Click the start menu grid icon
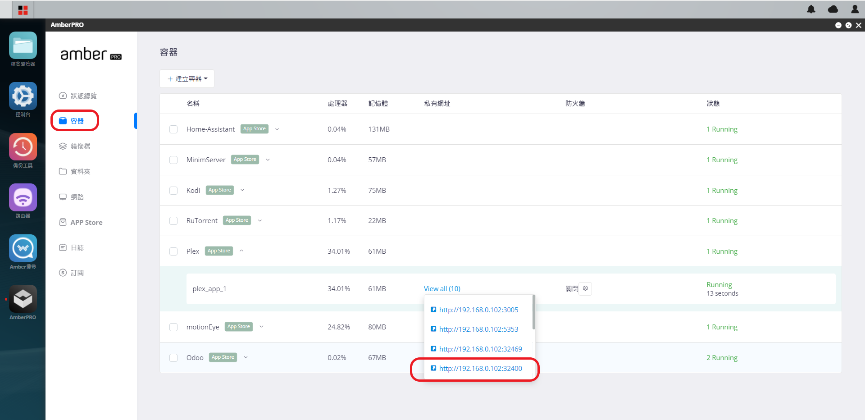The image size is (865, 420). click(23, 10)
